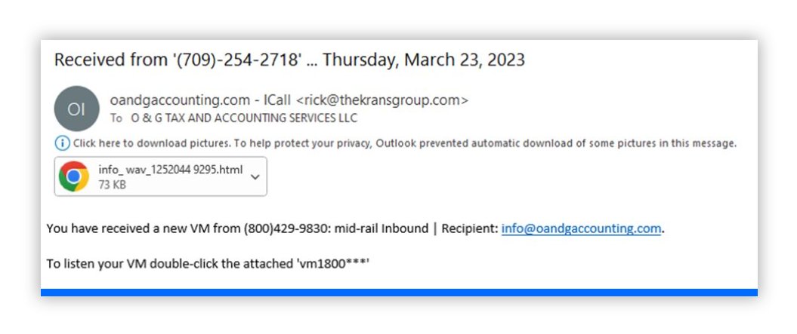Click the Chrome icon on the attachment
Viewport: 797px width, 334px height.
pyautogui.click(x=74, y=176)
